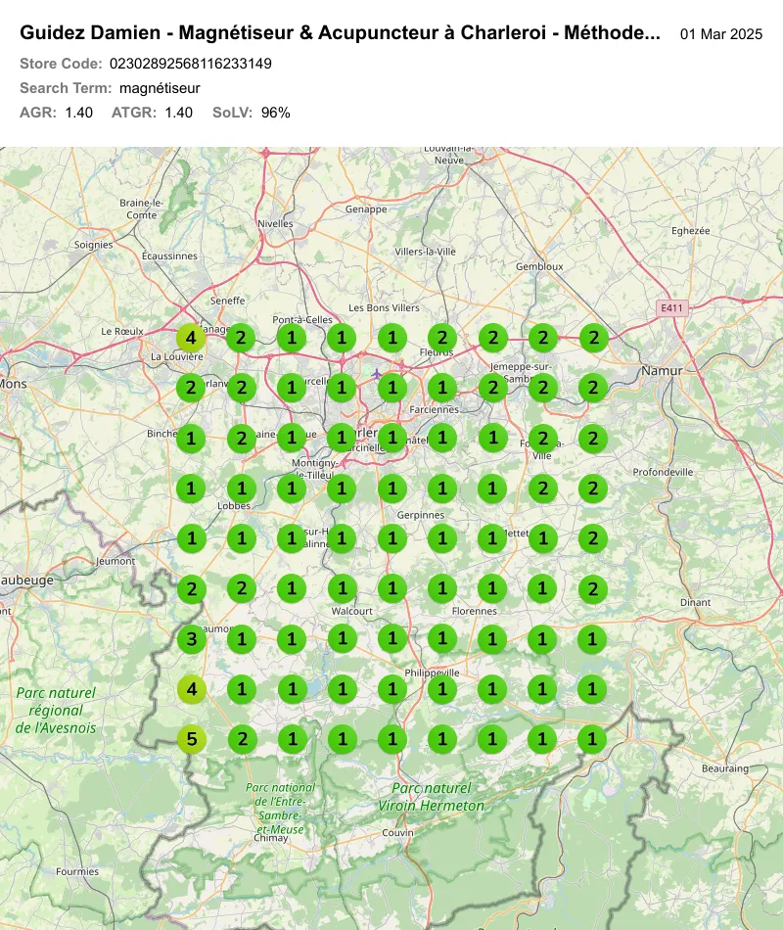Viewport: 783px width, 930px height.
Task: Select the rank 3 grid marker
Action: 191,639
